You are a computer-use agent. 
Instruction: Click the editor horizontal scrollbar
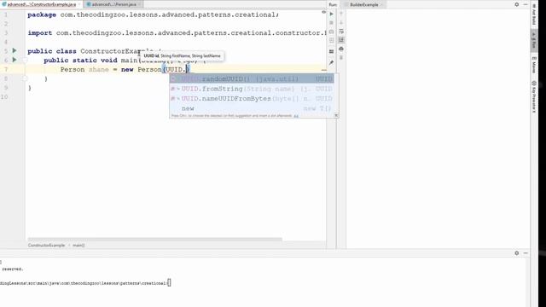[x=155, y=239]
